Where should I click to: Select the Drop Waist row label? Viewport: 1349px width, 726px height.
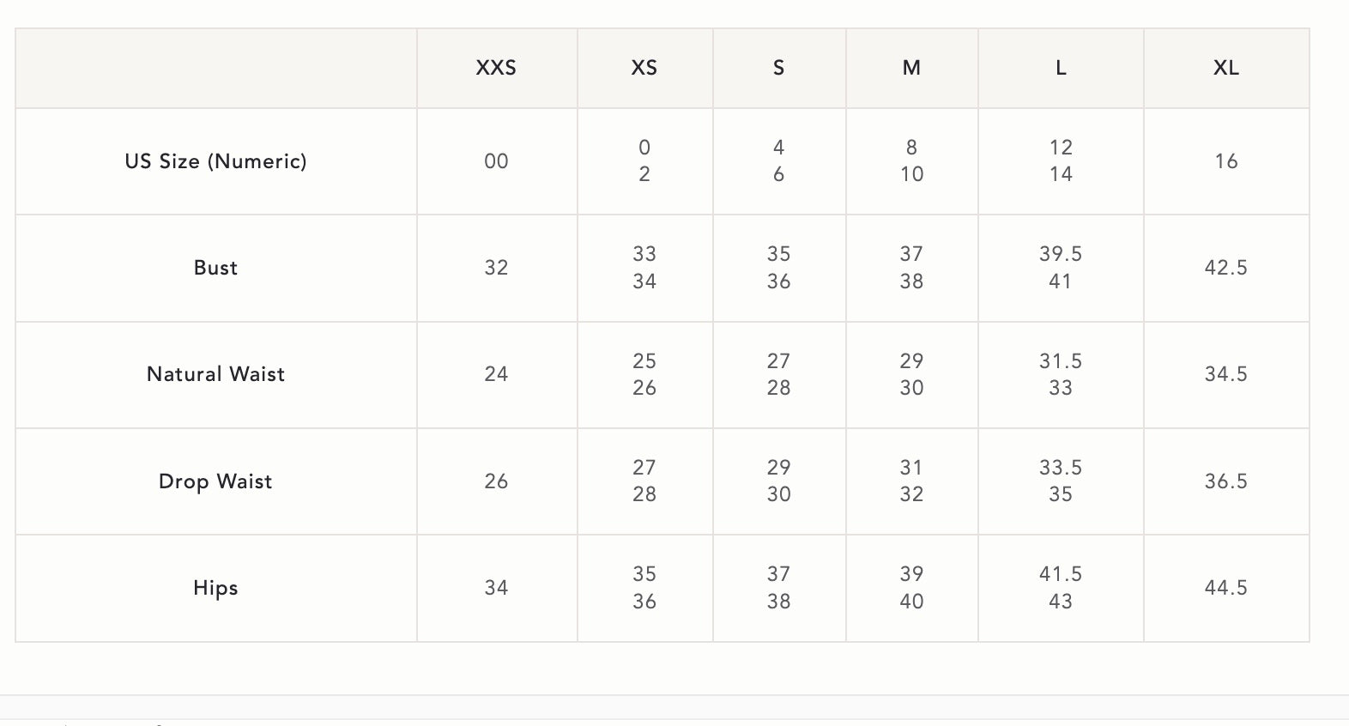click(x=215, y=481)
